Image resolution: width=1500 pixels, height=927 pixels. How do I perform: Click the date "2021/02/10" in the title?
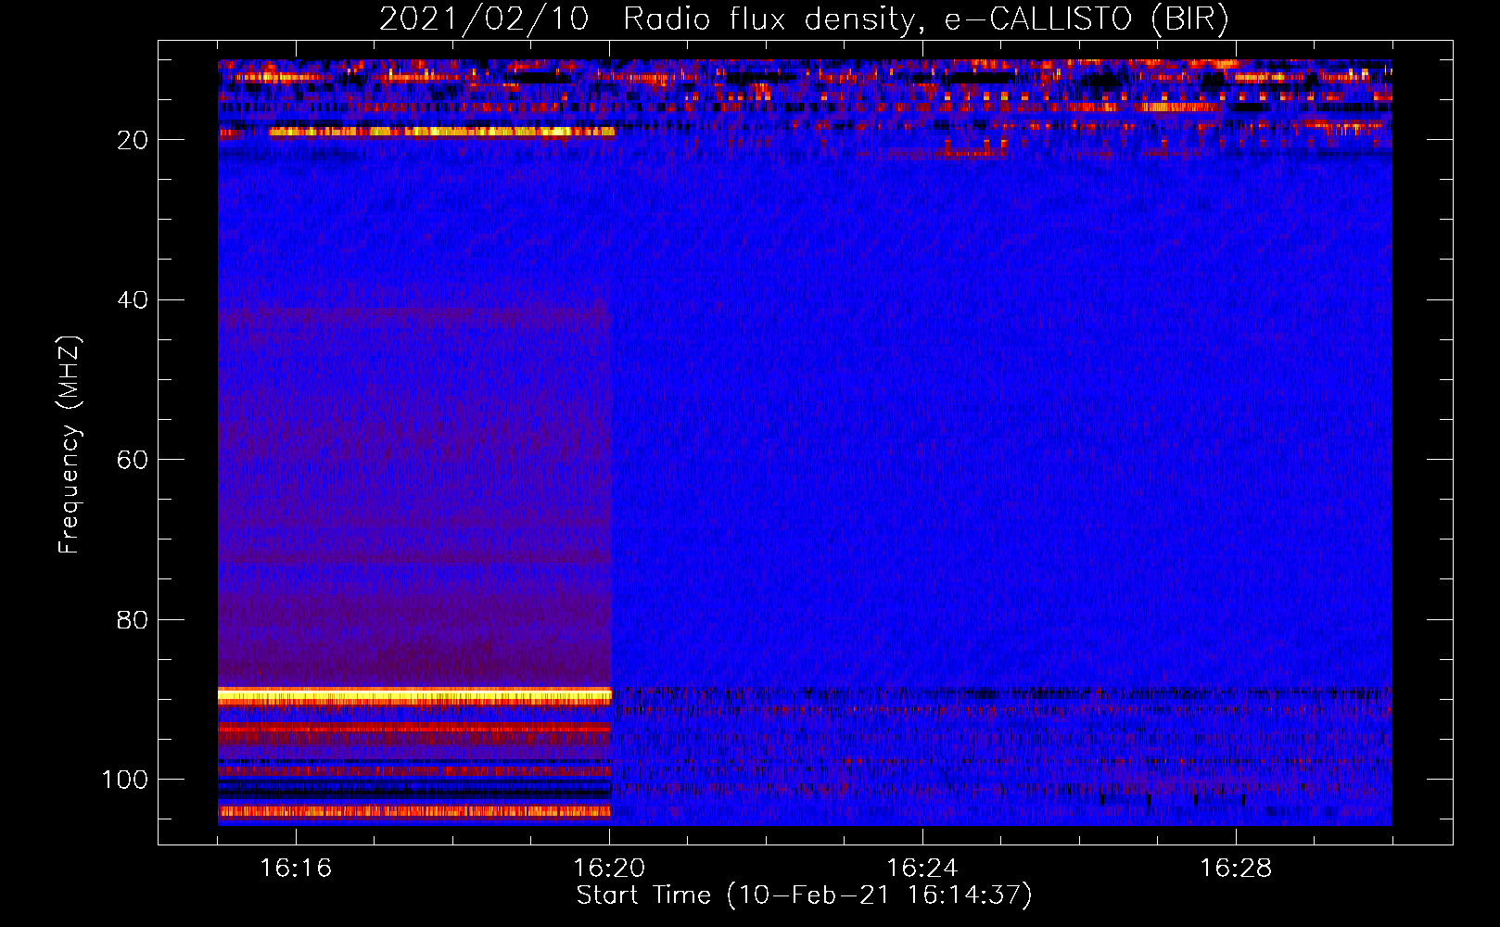click(x=484, y=19)
